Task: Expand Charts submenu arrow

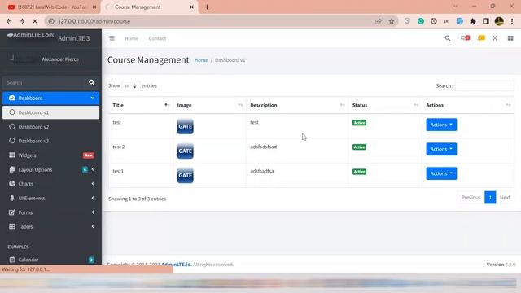Action: [x=93, y=184]
